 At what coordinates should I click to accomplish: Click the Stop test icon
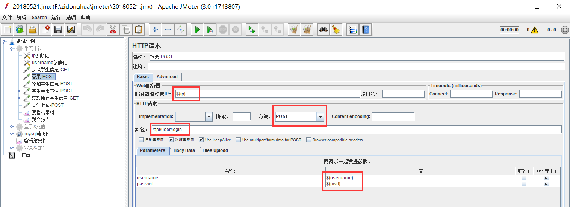(x=223, y=29)
